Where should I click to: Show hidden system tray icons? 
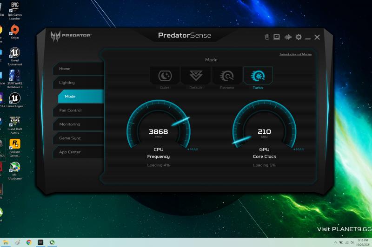[335, 242]
